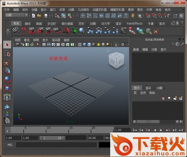Click the Rubik cube shelf icon

149,31
